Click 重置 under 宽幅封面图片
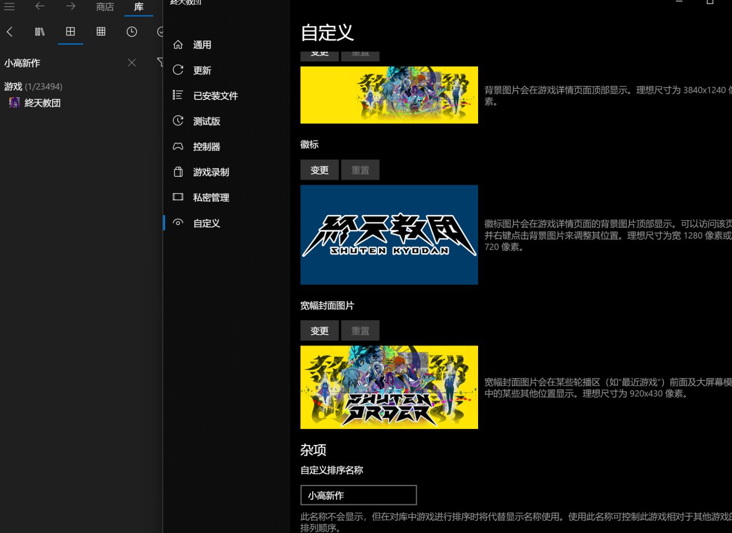This screenshot has width=732, height=533. (360, 331)
